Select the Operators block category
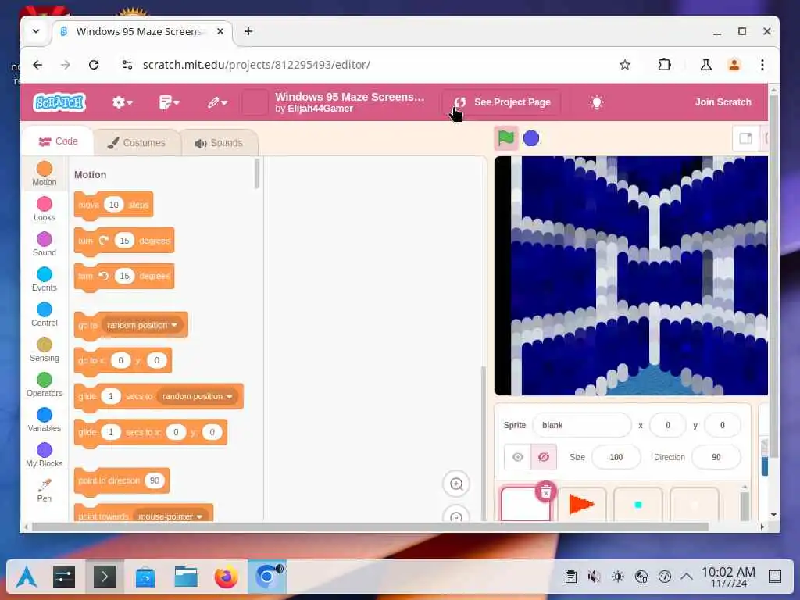 [45, 385]
